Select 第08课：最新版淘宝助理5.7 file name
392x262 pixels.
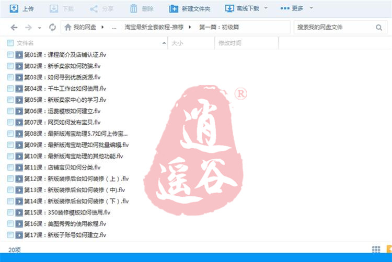[x=76, y=134]
